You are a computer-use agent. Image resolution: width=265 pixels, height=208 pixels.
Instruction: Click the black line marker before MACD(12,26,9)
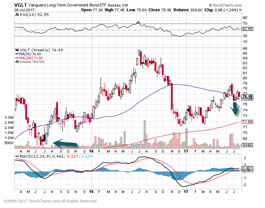(17, 156)
